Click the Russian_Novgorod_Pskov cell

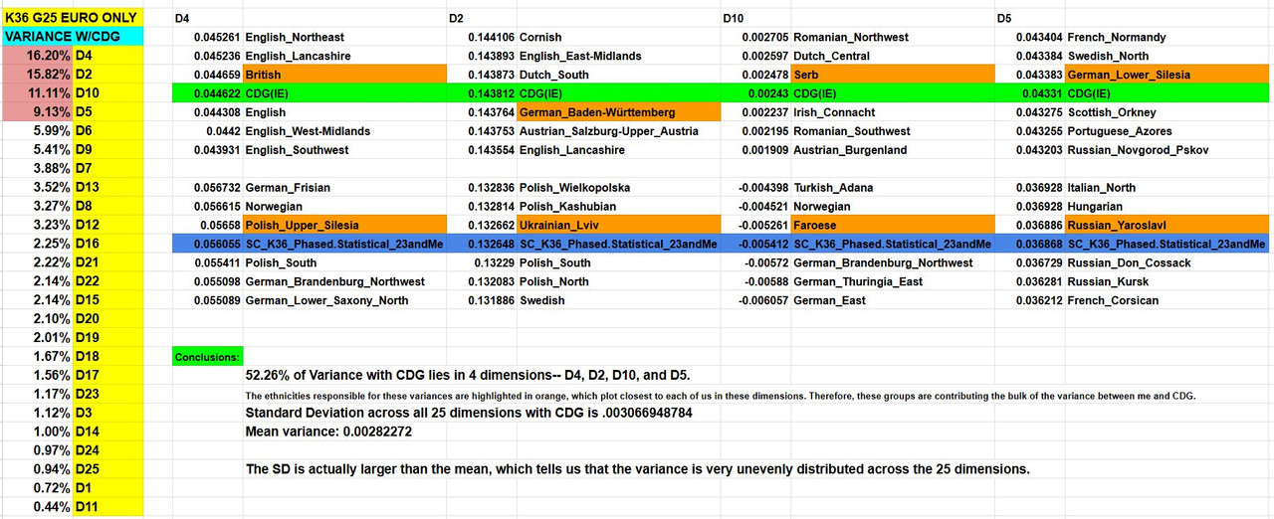1168,150
